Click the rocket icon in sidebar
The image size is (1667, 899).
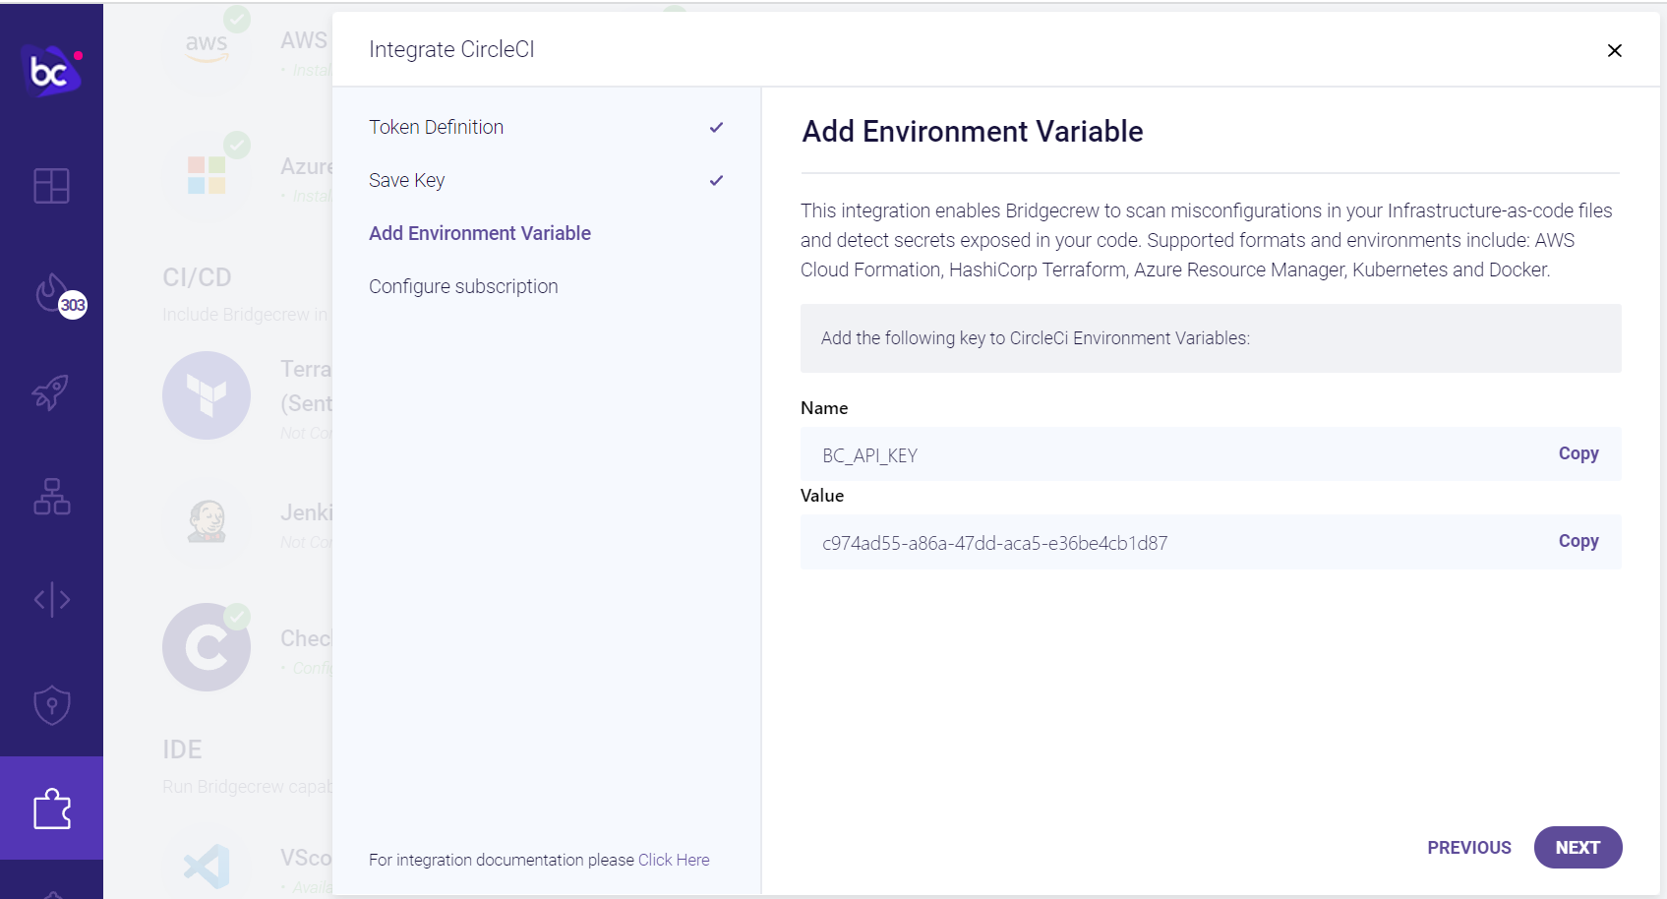click(51, 392)
